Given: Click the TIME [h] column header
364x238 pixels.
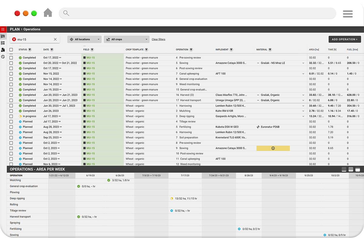Looking at the screenshot, I should pos(332,49).
